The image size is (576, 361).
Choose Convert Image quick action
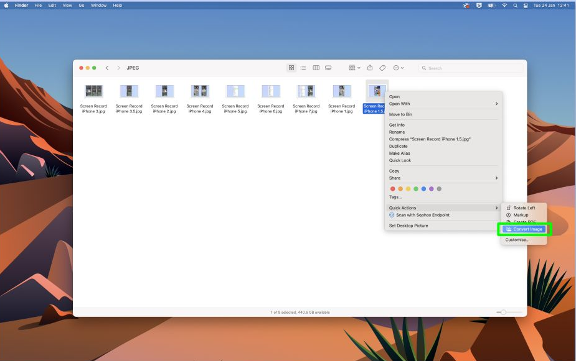pyautogui.click(x=524, y=229)
